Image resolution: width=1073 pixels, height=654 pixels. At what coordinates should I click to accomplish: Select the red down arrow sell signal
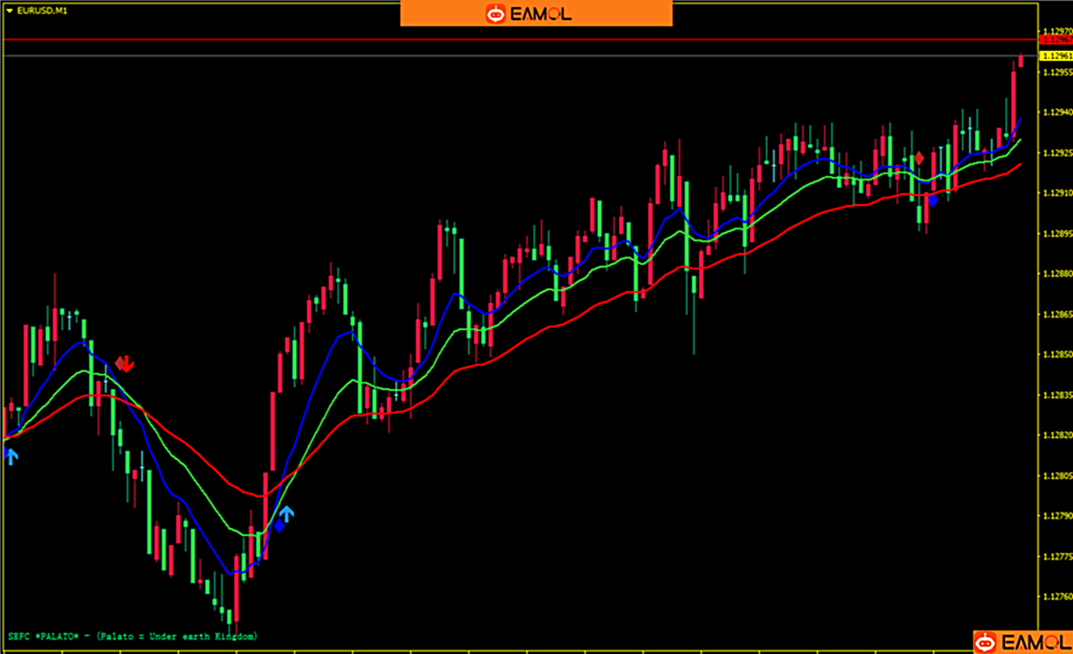coord(128,364)
